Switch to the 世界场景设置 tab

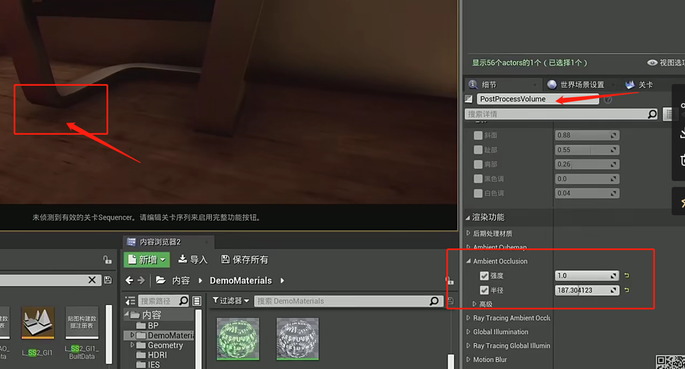click(x=576, y=84)
